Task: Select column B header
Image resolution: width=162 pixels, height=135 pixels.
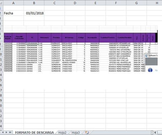Action: [34, 3]
